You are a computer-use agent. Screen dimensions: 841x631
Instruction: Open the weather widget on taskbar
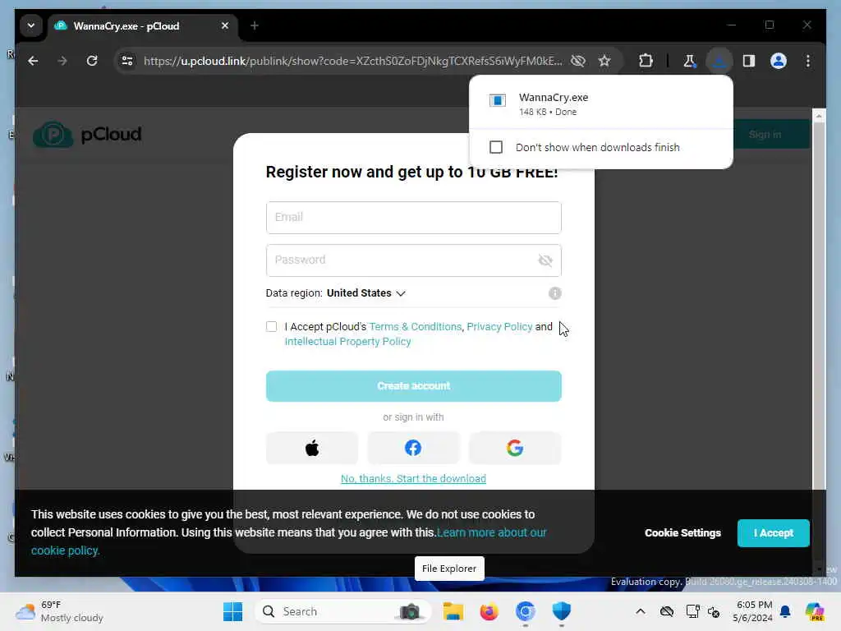point(60,611)
